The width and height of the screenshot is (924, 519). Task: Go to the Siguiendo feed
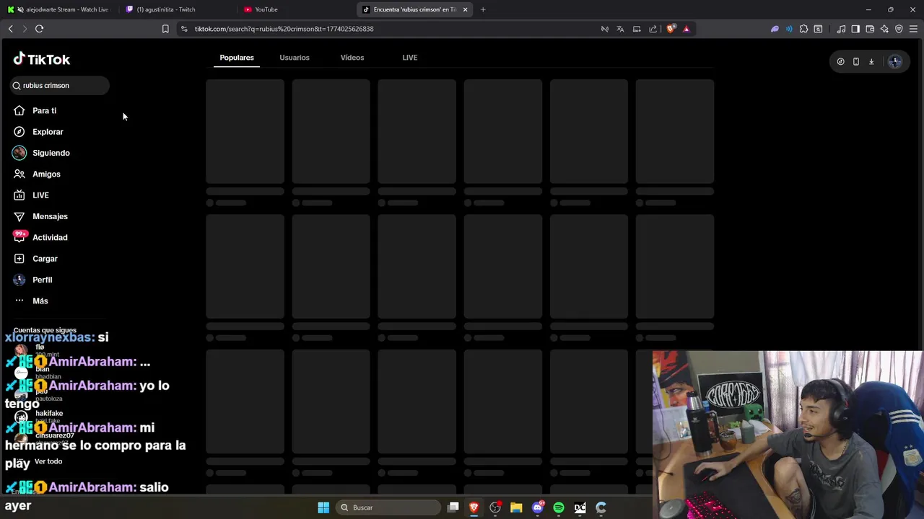coord(41,153)
